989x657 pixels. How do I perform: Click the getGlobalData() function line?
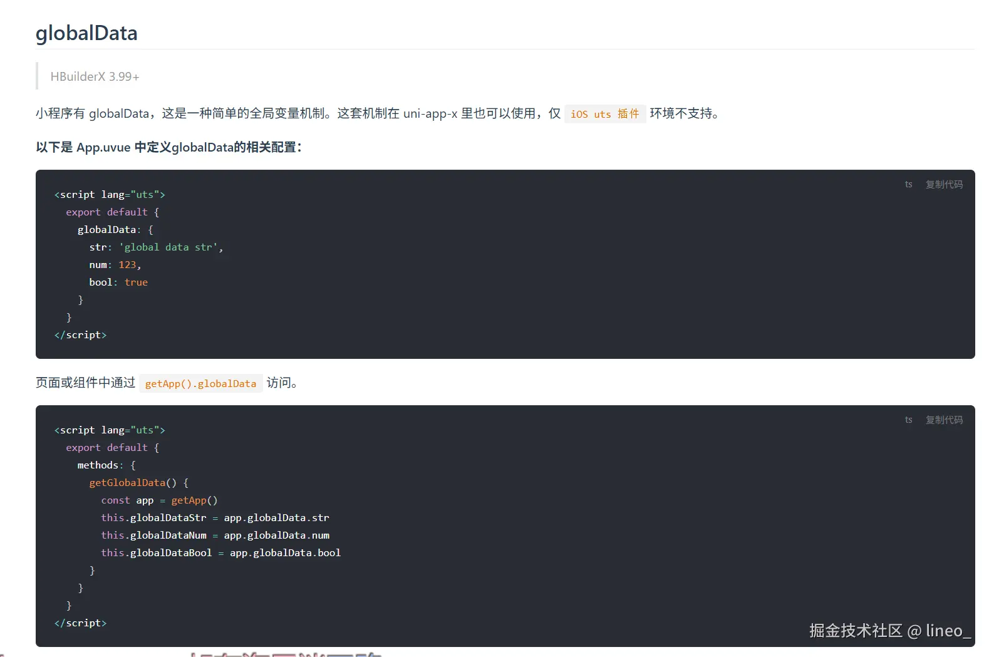point(139,483)
